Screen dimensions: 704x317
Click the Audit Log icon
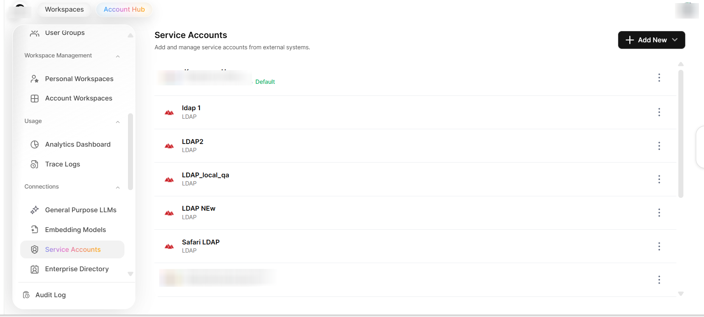[25, 295]
